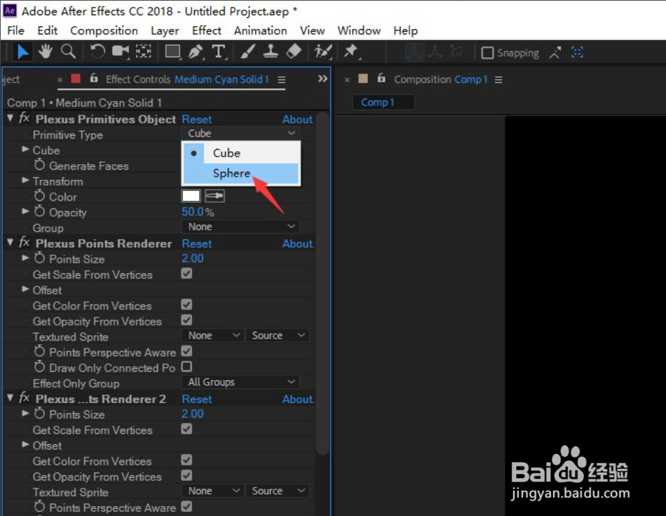Select the Zoom magnifier tool
The height and width of the screenshot is (516, 666).
pos(68,52)
